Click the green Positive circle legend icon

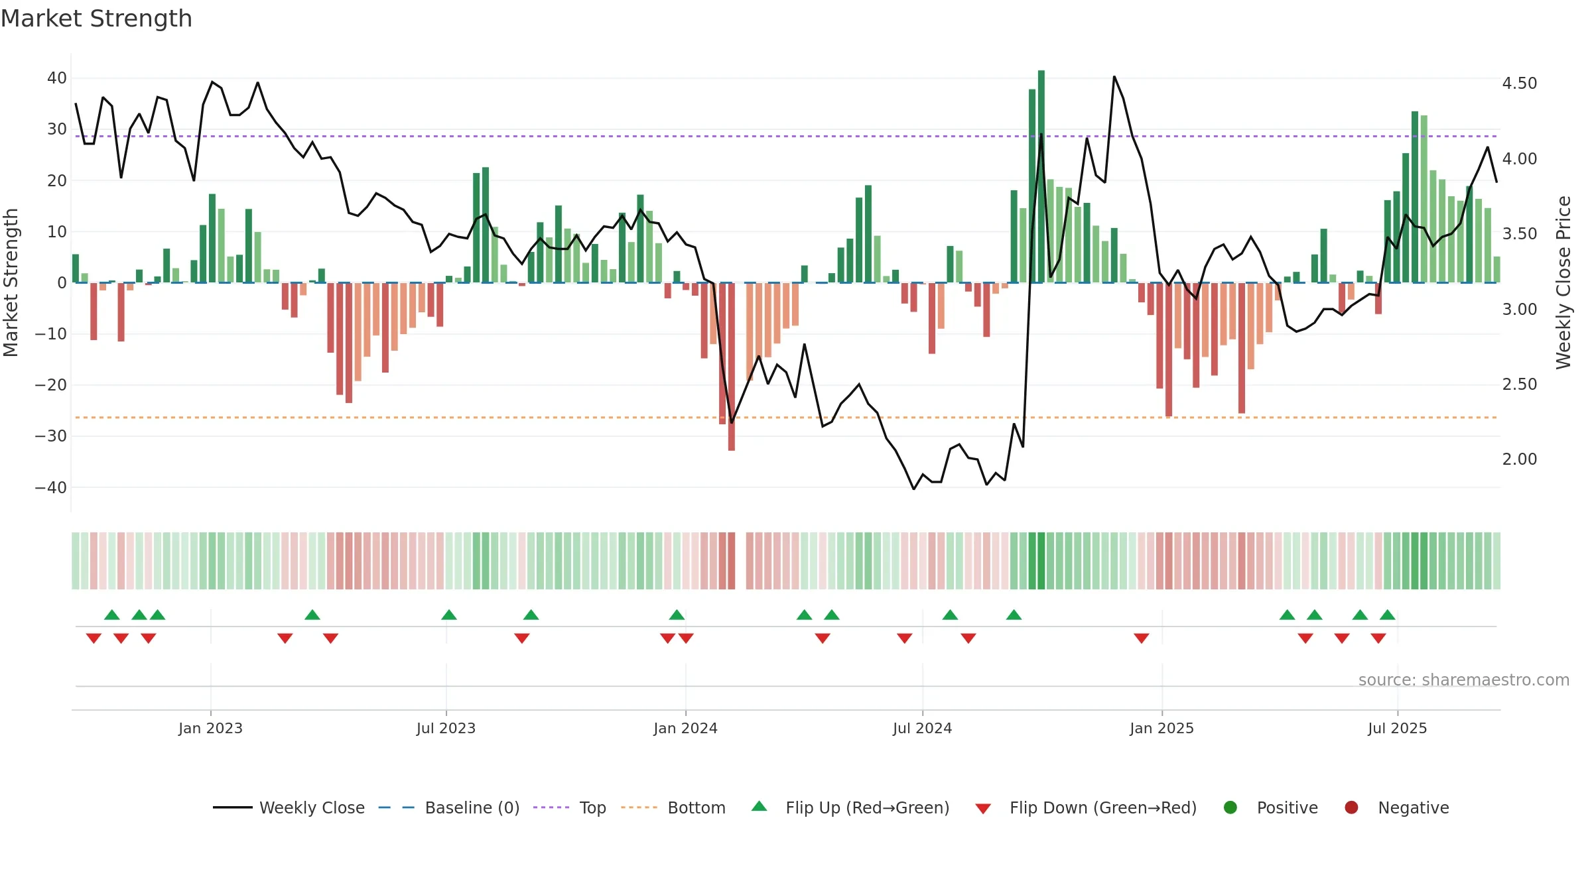1230,807
